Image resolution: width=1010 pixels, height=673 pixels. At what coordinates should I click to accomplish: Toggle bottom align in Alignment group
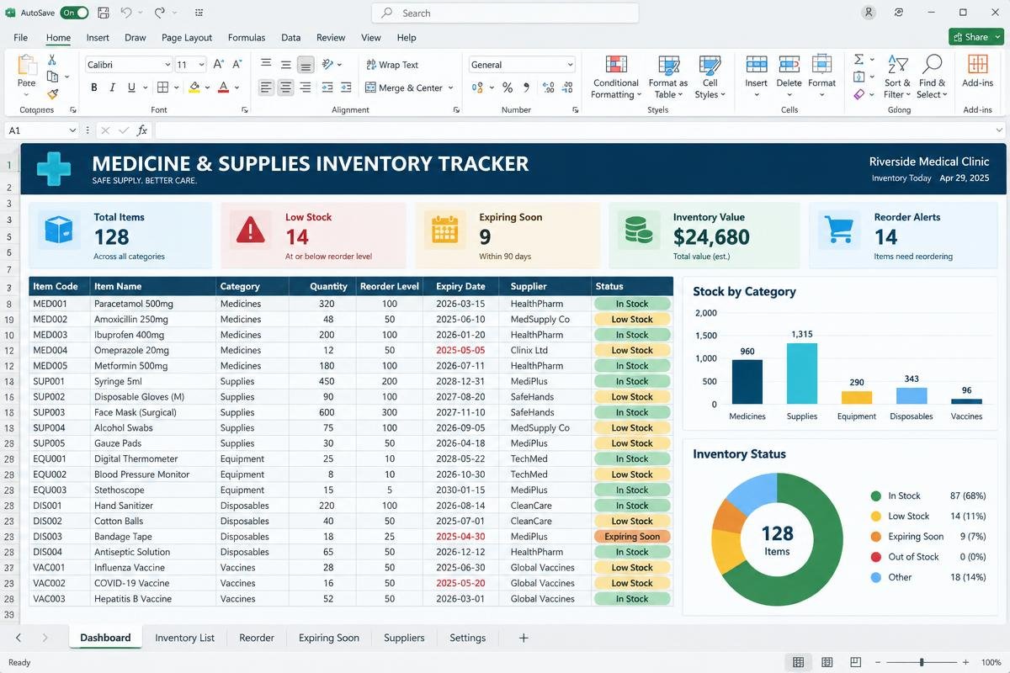click(306, 64)
